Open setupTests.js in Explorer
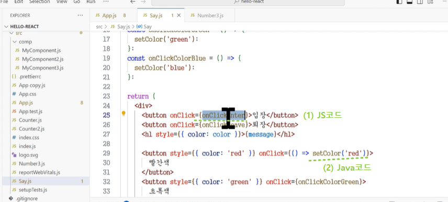Screen dimensions: 448x202 tap(33, 190)
